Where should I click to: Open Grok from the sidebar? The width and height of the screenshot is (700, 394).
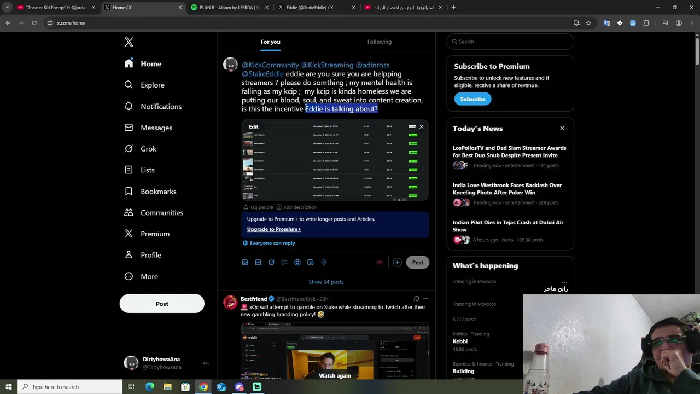click(x=141, y=149)
